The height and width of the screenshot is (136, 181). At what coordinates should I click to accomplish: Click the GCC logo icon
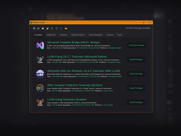click(x=40, y=88)
